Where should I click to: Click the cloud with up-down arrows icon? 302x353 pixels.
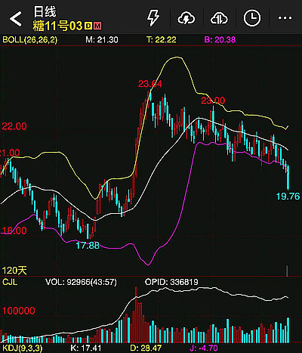click(x=219, y=18)
